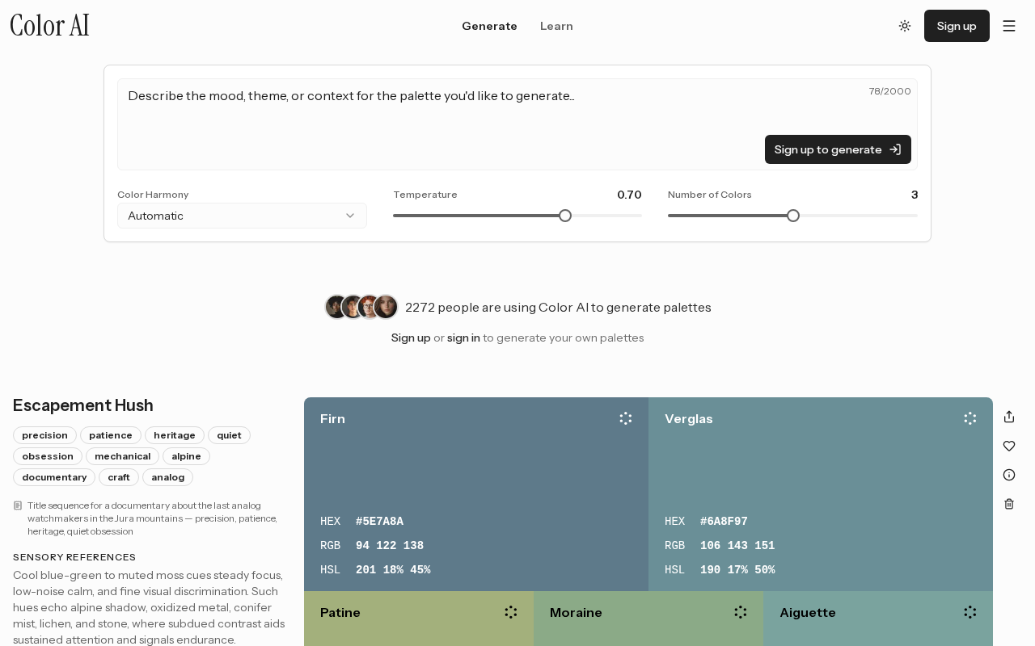The height and width of the screenshot is (646, 1035).
Task: Favorite the palette with the heart icon
Action: 1009,446
